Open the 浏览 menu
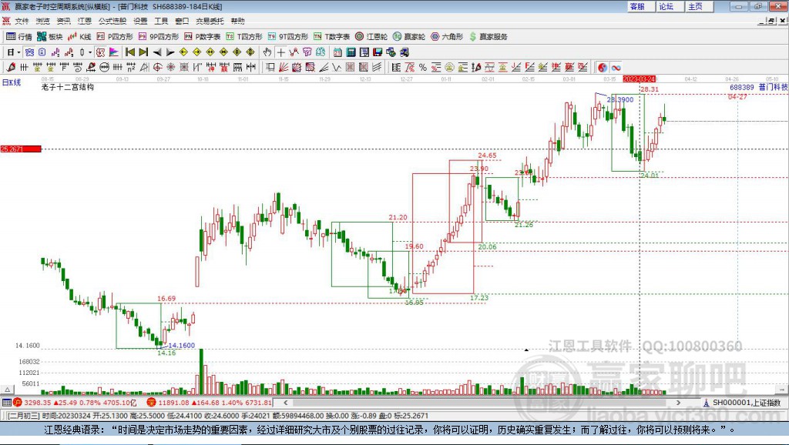789x445 pixels. (43, 21)
